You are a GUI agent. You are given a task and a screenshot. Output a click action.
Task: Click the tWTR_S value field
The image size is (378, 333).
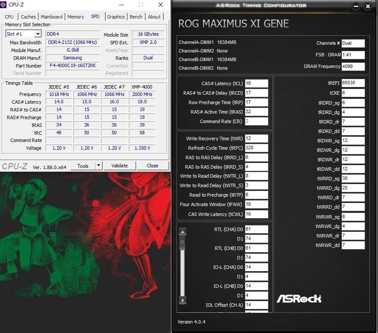pos(256,185)
